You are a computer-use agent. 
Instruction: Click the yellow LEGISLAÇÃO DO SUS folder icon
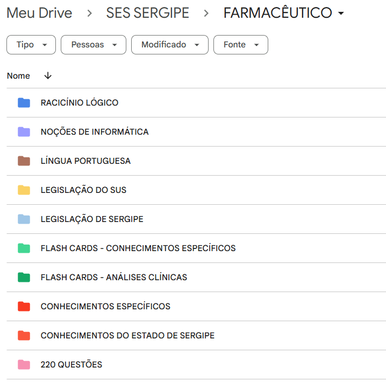coord(24,190)
